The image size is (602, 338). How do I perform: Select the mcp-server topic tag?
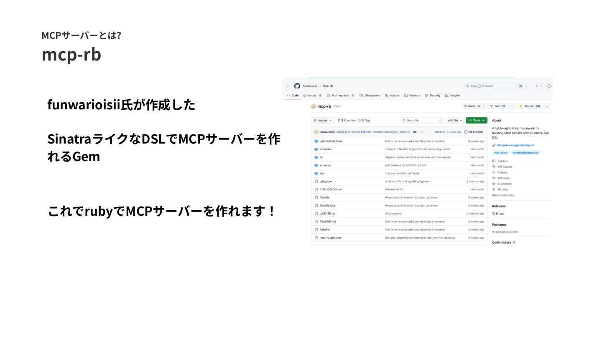pyautogui.click(x=500, y=153)
